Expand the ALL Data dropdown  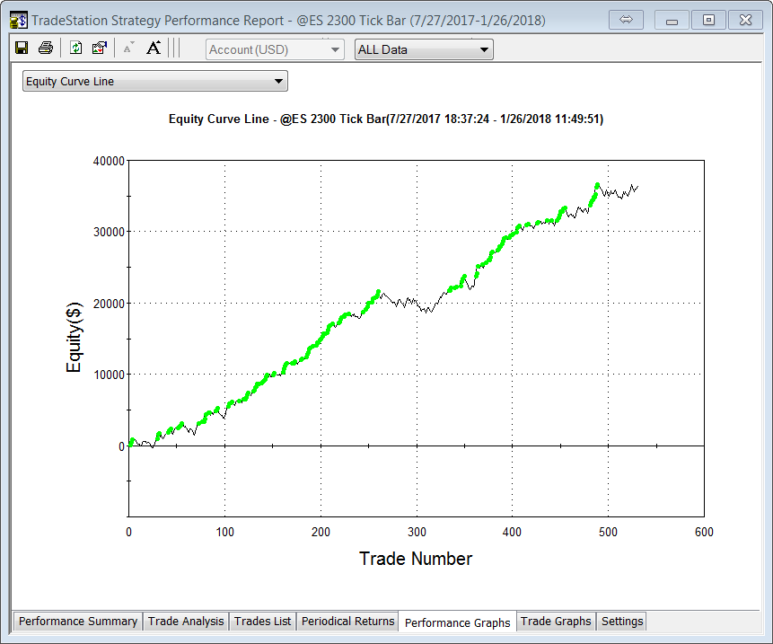tap(424, 49)
